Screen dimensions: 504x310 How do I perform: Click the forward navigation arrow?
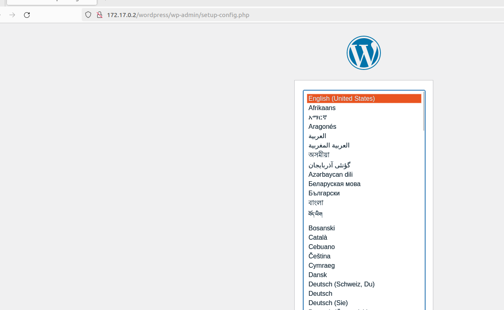[x=12, y=15]
